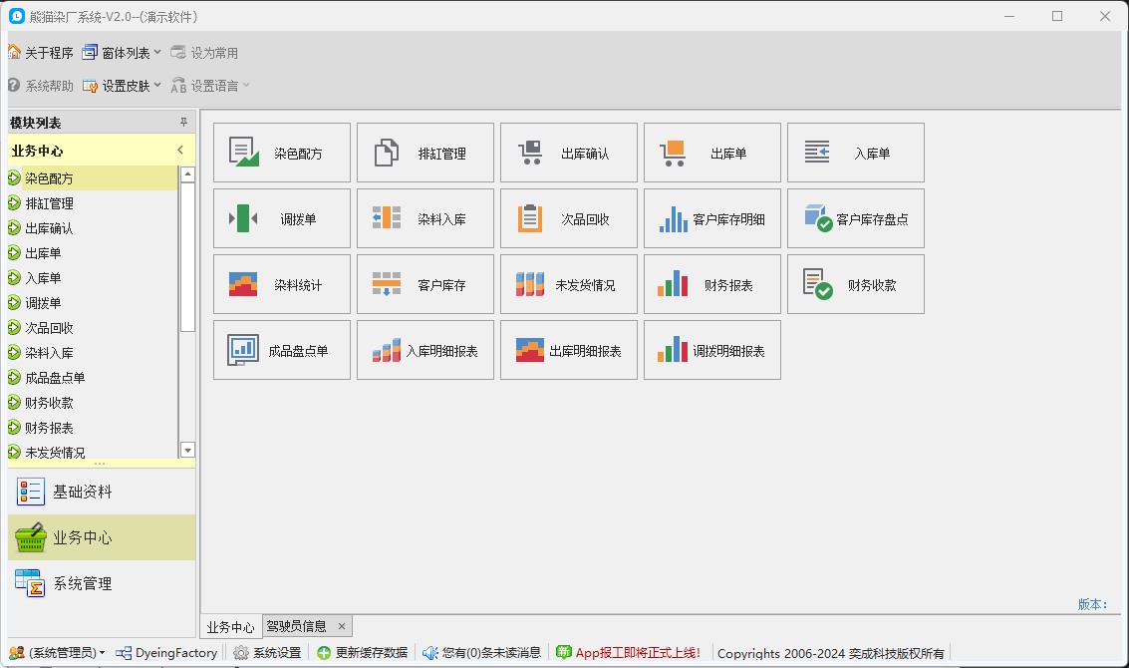Screen dimensions: 1129x668
Task: Expand the 窗体列表 dropdown
Action: point(156,52)
